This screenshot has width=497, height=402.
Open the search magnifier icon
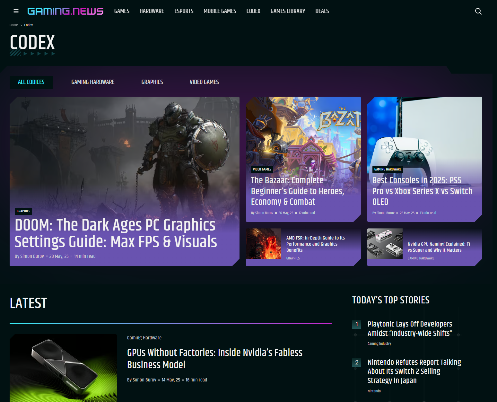[x=478, y=11]
